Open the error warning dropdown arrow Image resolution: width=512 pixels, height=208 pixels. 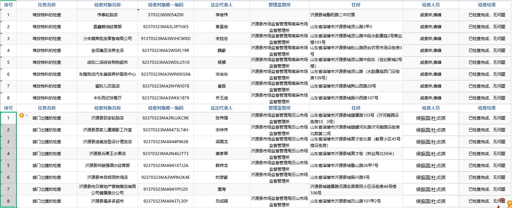[26, 116]
